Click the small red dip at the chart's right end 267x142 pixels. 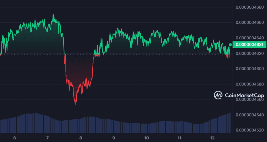(x=228, y=57)
